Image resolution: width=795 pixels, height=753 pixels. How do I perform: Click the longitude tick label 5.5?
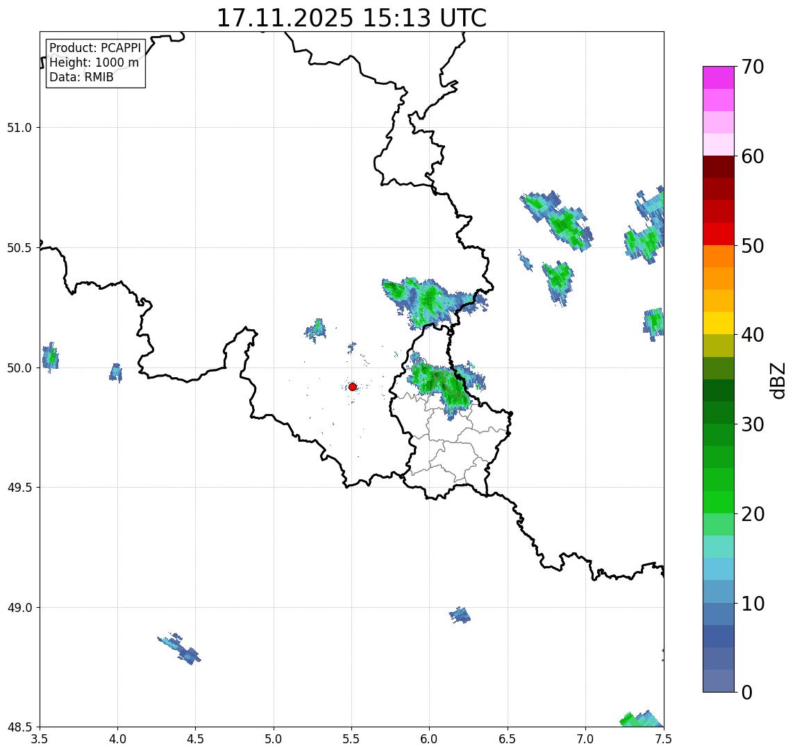point(351,738)
